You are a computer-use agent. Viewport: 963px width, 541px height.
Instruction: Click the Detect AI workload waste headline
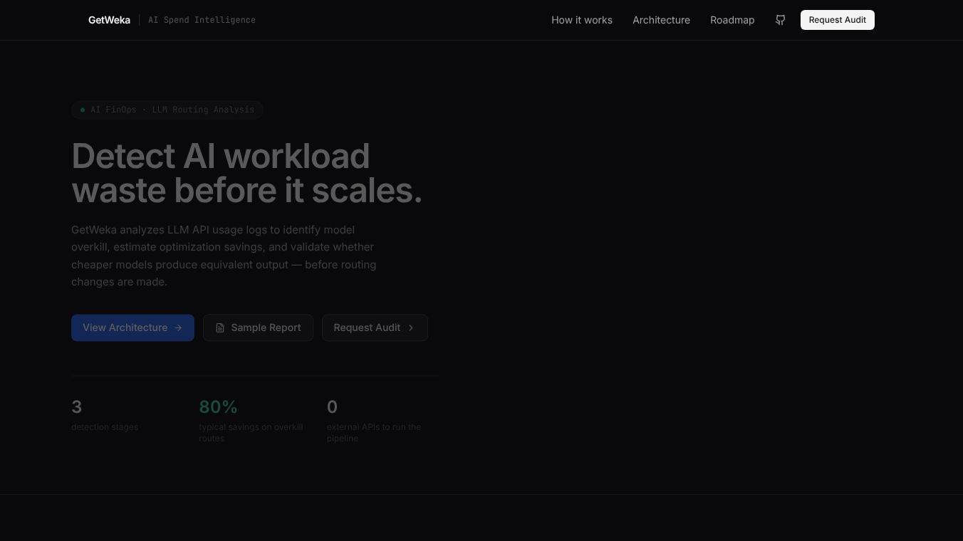click(247, 173)
